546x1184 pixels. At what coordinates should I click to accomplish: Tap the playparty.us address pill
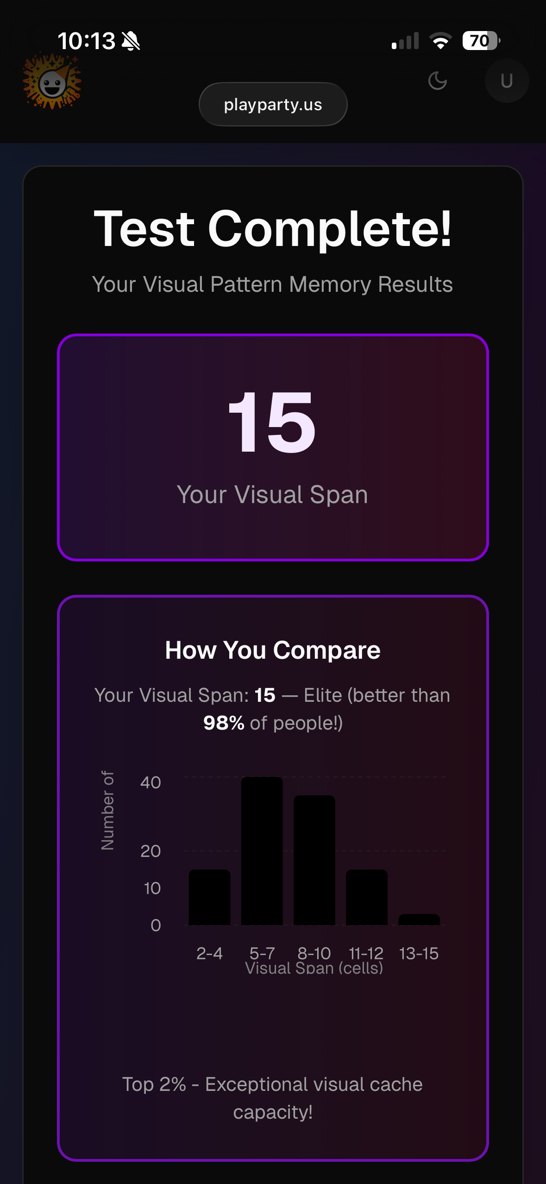pos(273,105)
